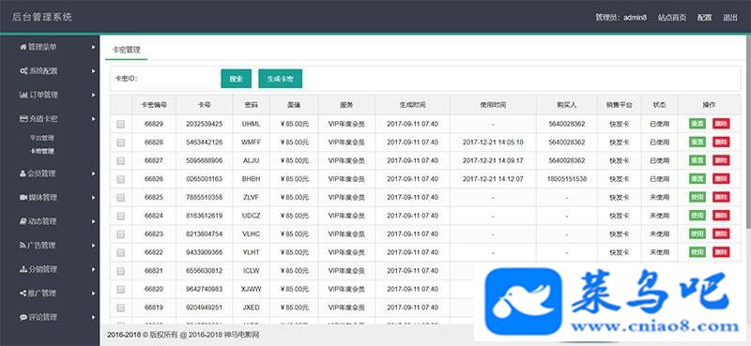This screenshot has width=751, height=346.
Task: Click card number 9204949251
Action: [205, 308]
